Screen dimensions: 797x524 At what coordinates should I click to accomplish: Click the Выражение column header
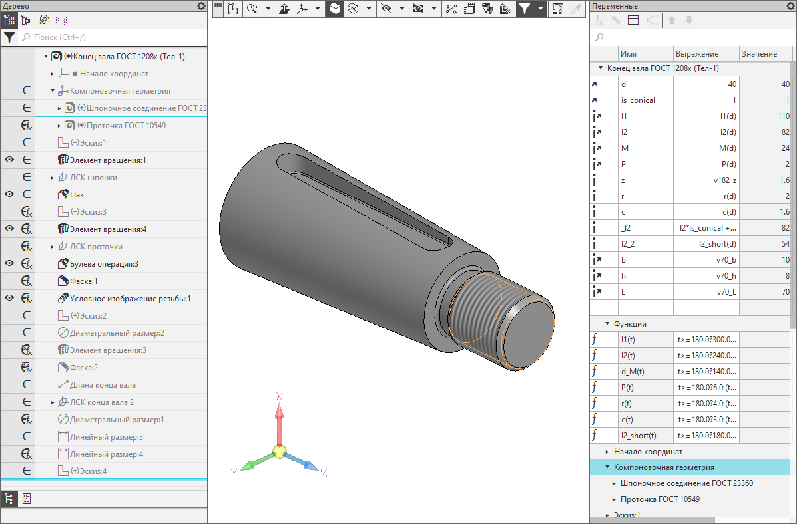[x=705, y=54]
